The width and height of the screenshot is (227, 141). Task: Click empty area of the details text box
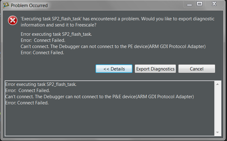click(108, 120)
